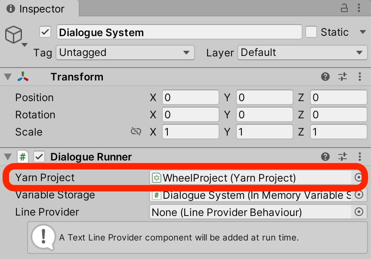Open Dialogue Runner presets
371x259 pixels.
pyautogui.click(x=343, y=157)
